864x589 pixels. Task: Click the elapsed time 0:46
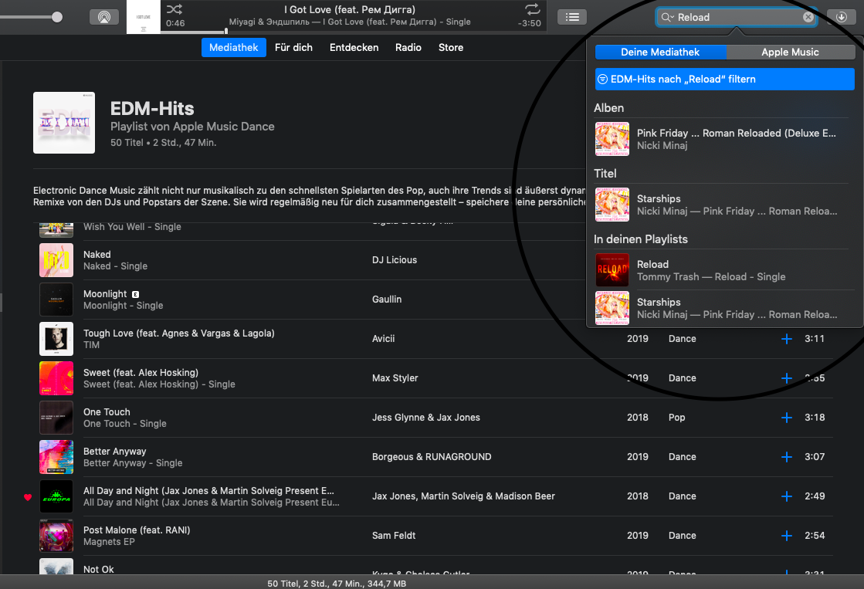[175, 23]
